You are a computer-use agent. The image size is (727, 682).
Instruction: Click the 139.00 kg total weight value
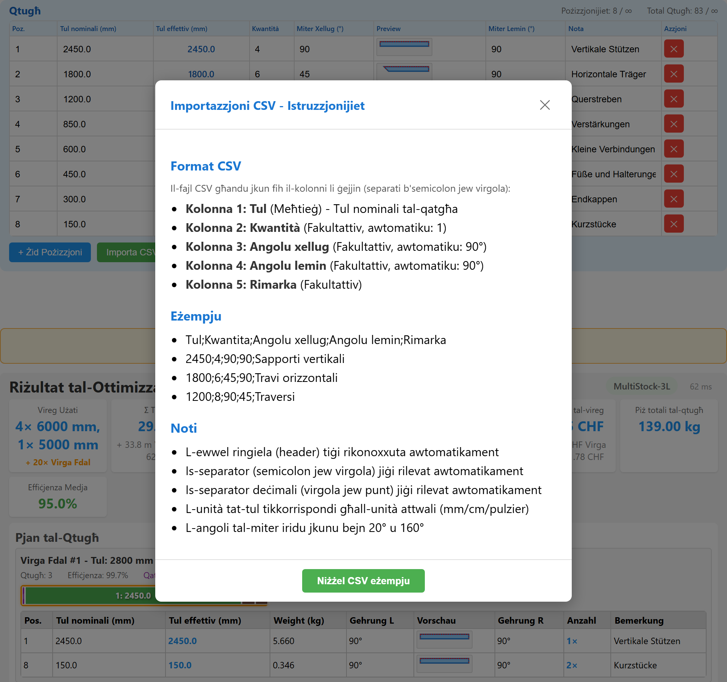pos(669,427)
